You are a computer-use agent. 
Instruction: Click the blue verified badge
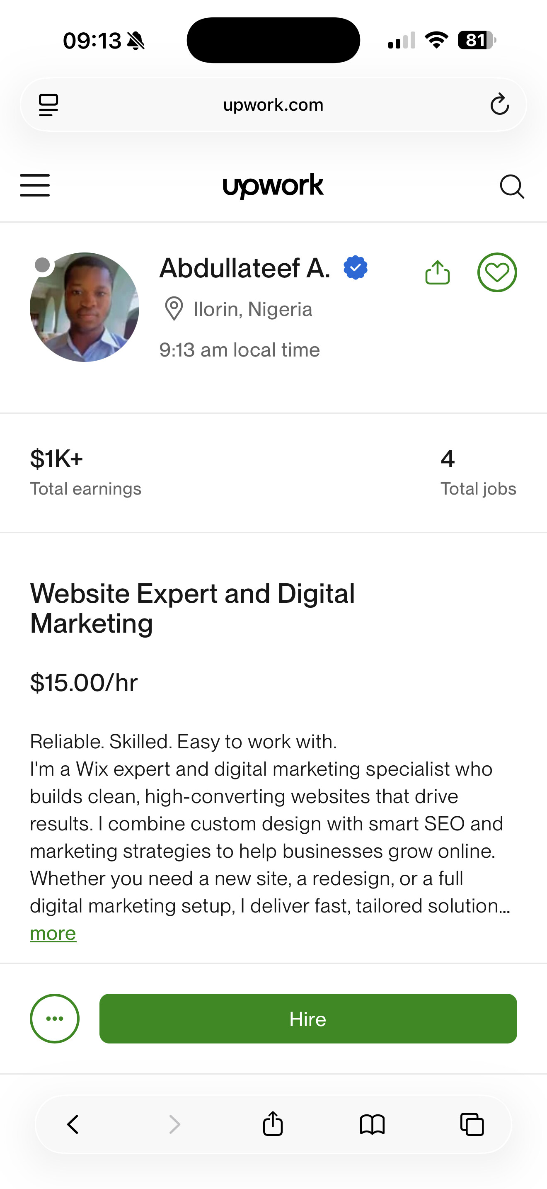(356, 268)
